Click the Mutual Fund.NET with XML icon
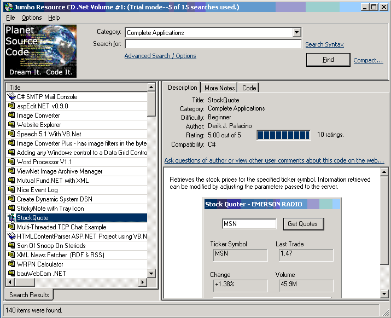391x318 pixels. coord(11,180)
